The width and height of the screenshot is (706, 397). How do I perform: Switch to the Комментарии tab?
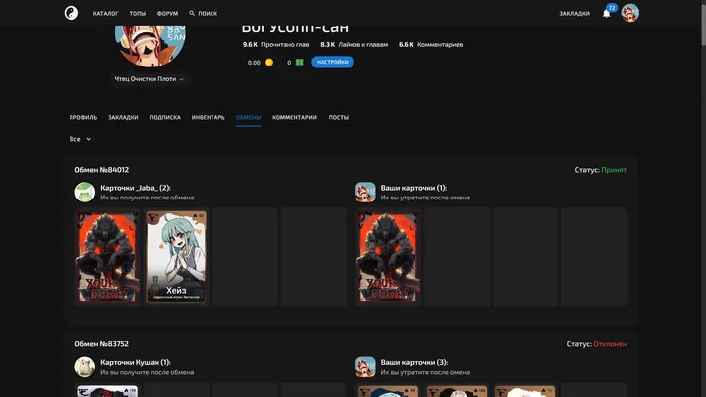pyautogui.click(x=294, y=117)
